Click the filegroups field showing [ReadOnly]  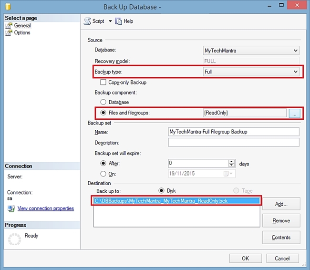click(x=245, y=113)
